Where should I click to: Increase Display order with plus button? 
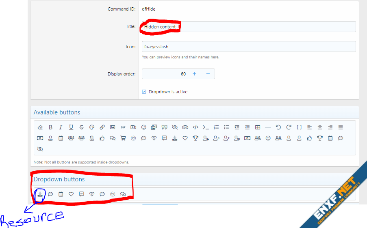click(x=194, y=74)
